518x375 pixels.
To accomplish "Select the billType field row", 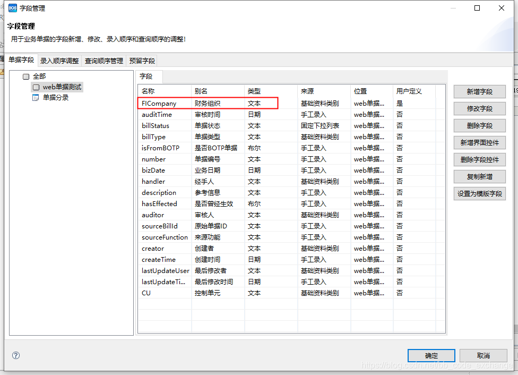I will pyautogui.click(x=292, y=137).
